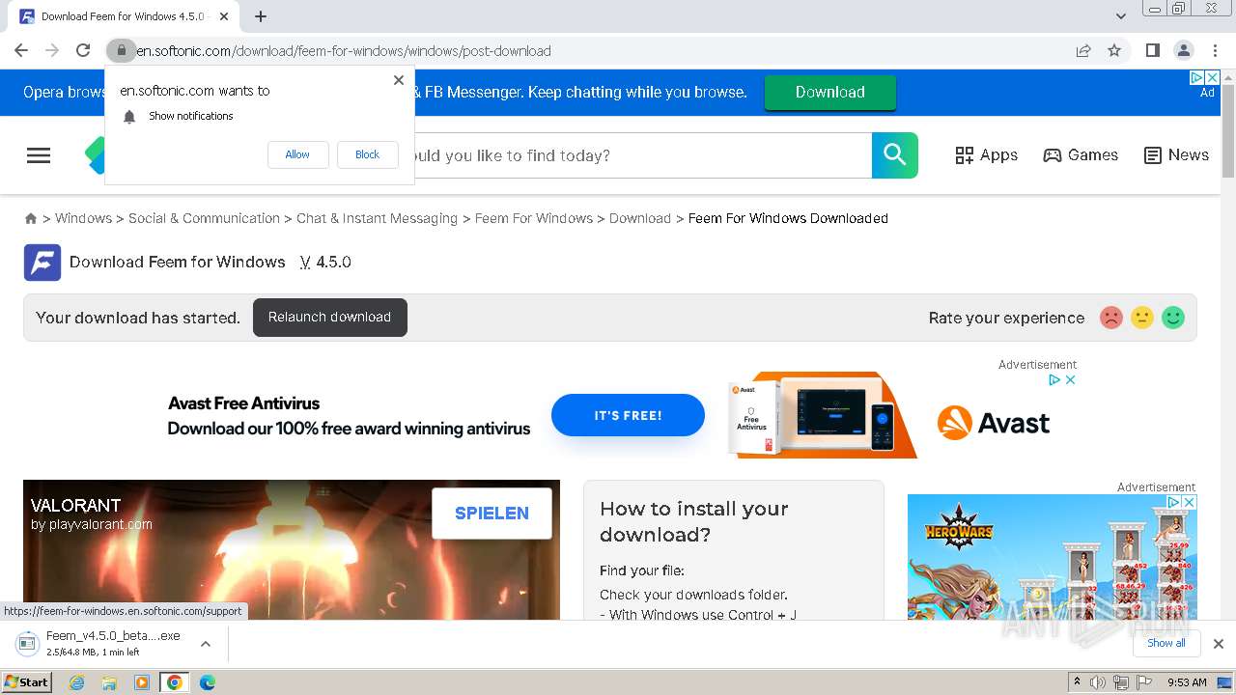
Task: Bookmark this page with the star icon
Action: pos(1114,50)
